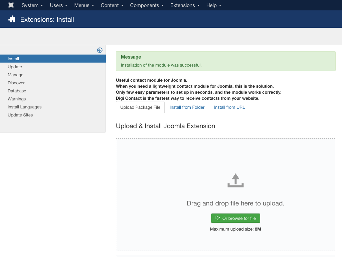The image size is (342, 257).
Task: Click the Joomla logo icon
Action: pos(11,5)
